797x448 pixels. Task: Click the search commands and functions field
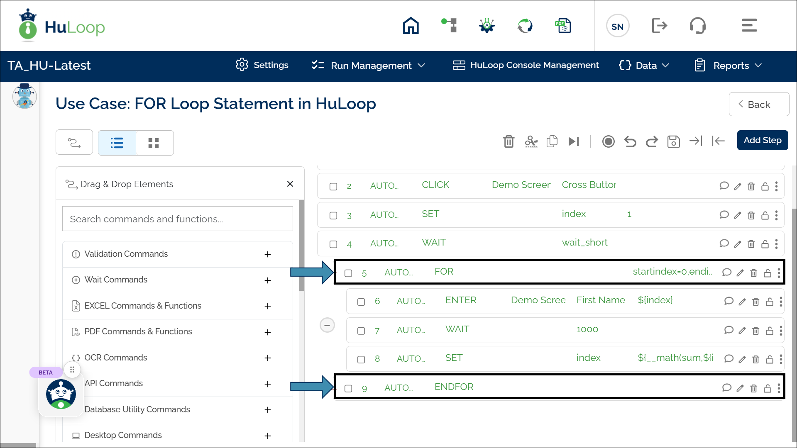177,219
